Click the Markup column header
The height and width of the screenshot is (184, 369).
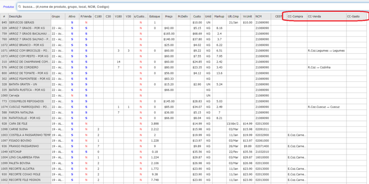(220, 17)
